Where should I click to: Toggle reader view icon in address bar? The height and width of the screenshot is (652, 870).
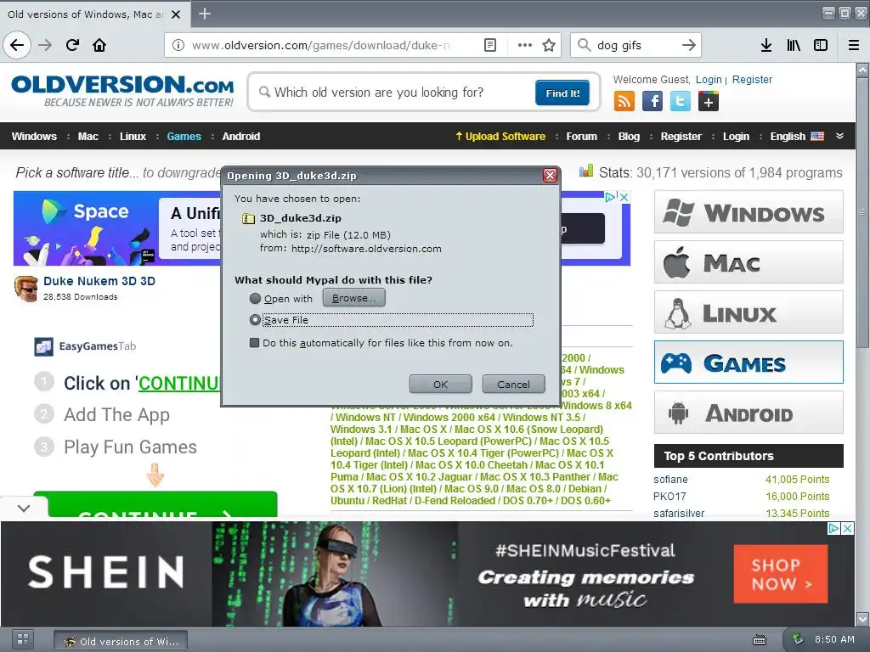490,45
